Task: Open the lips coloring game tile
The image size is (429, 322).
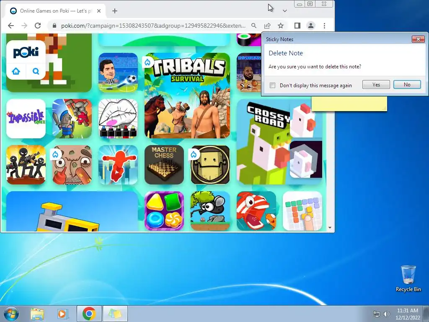Action: pyautogui.click(x=118, y=119)
